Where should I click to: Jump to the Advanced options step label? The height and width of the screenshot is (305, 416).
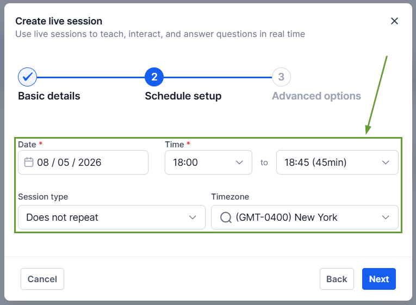point(316,96)
